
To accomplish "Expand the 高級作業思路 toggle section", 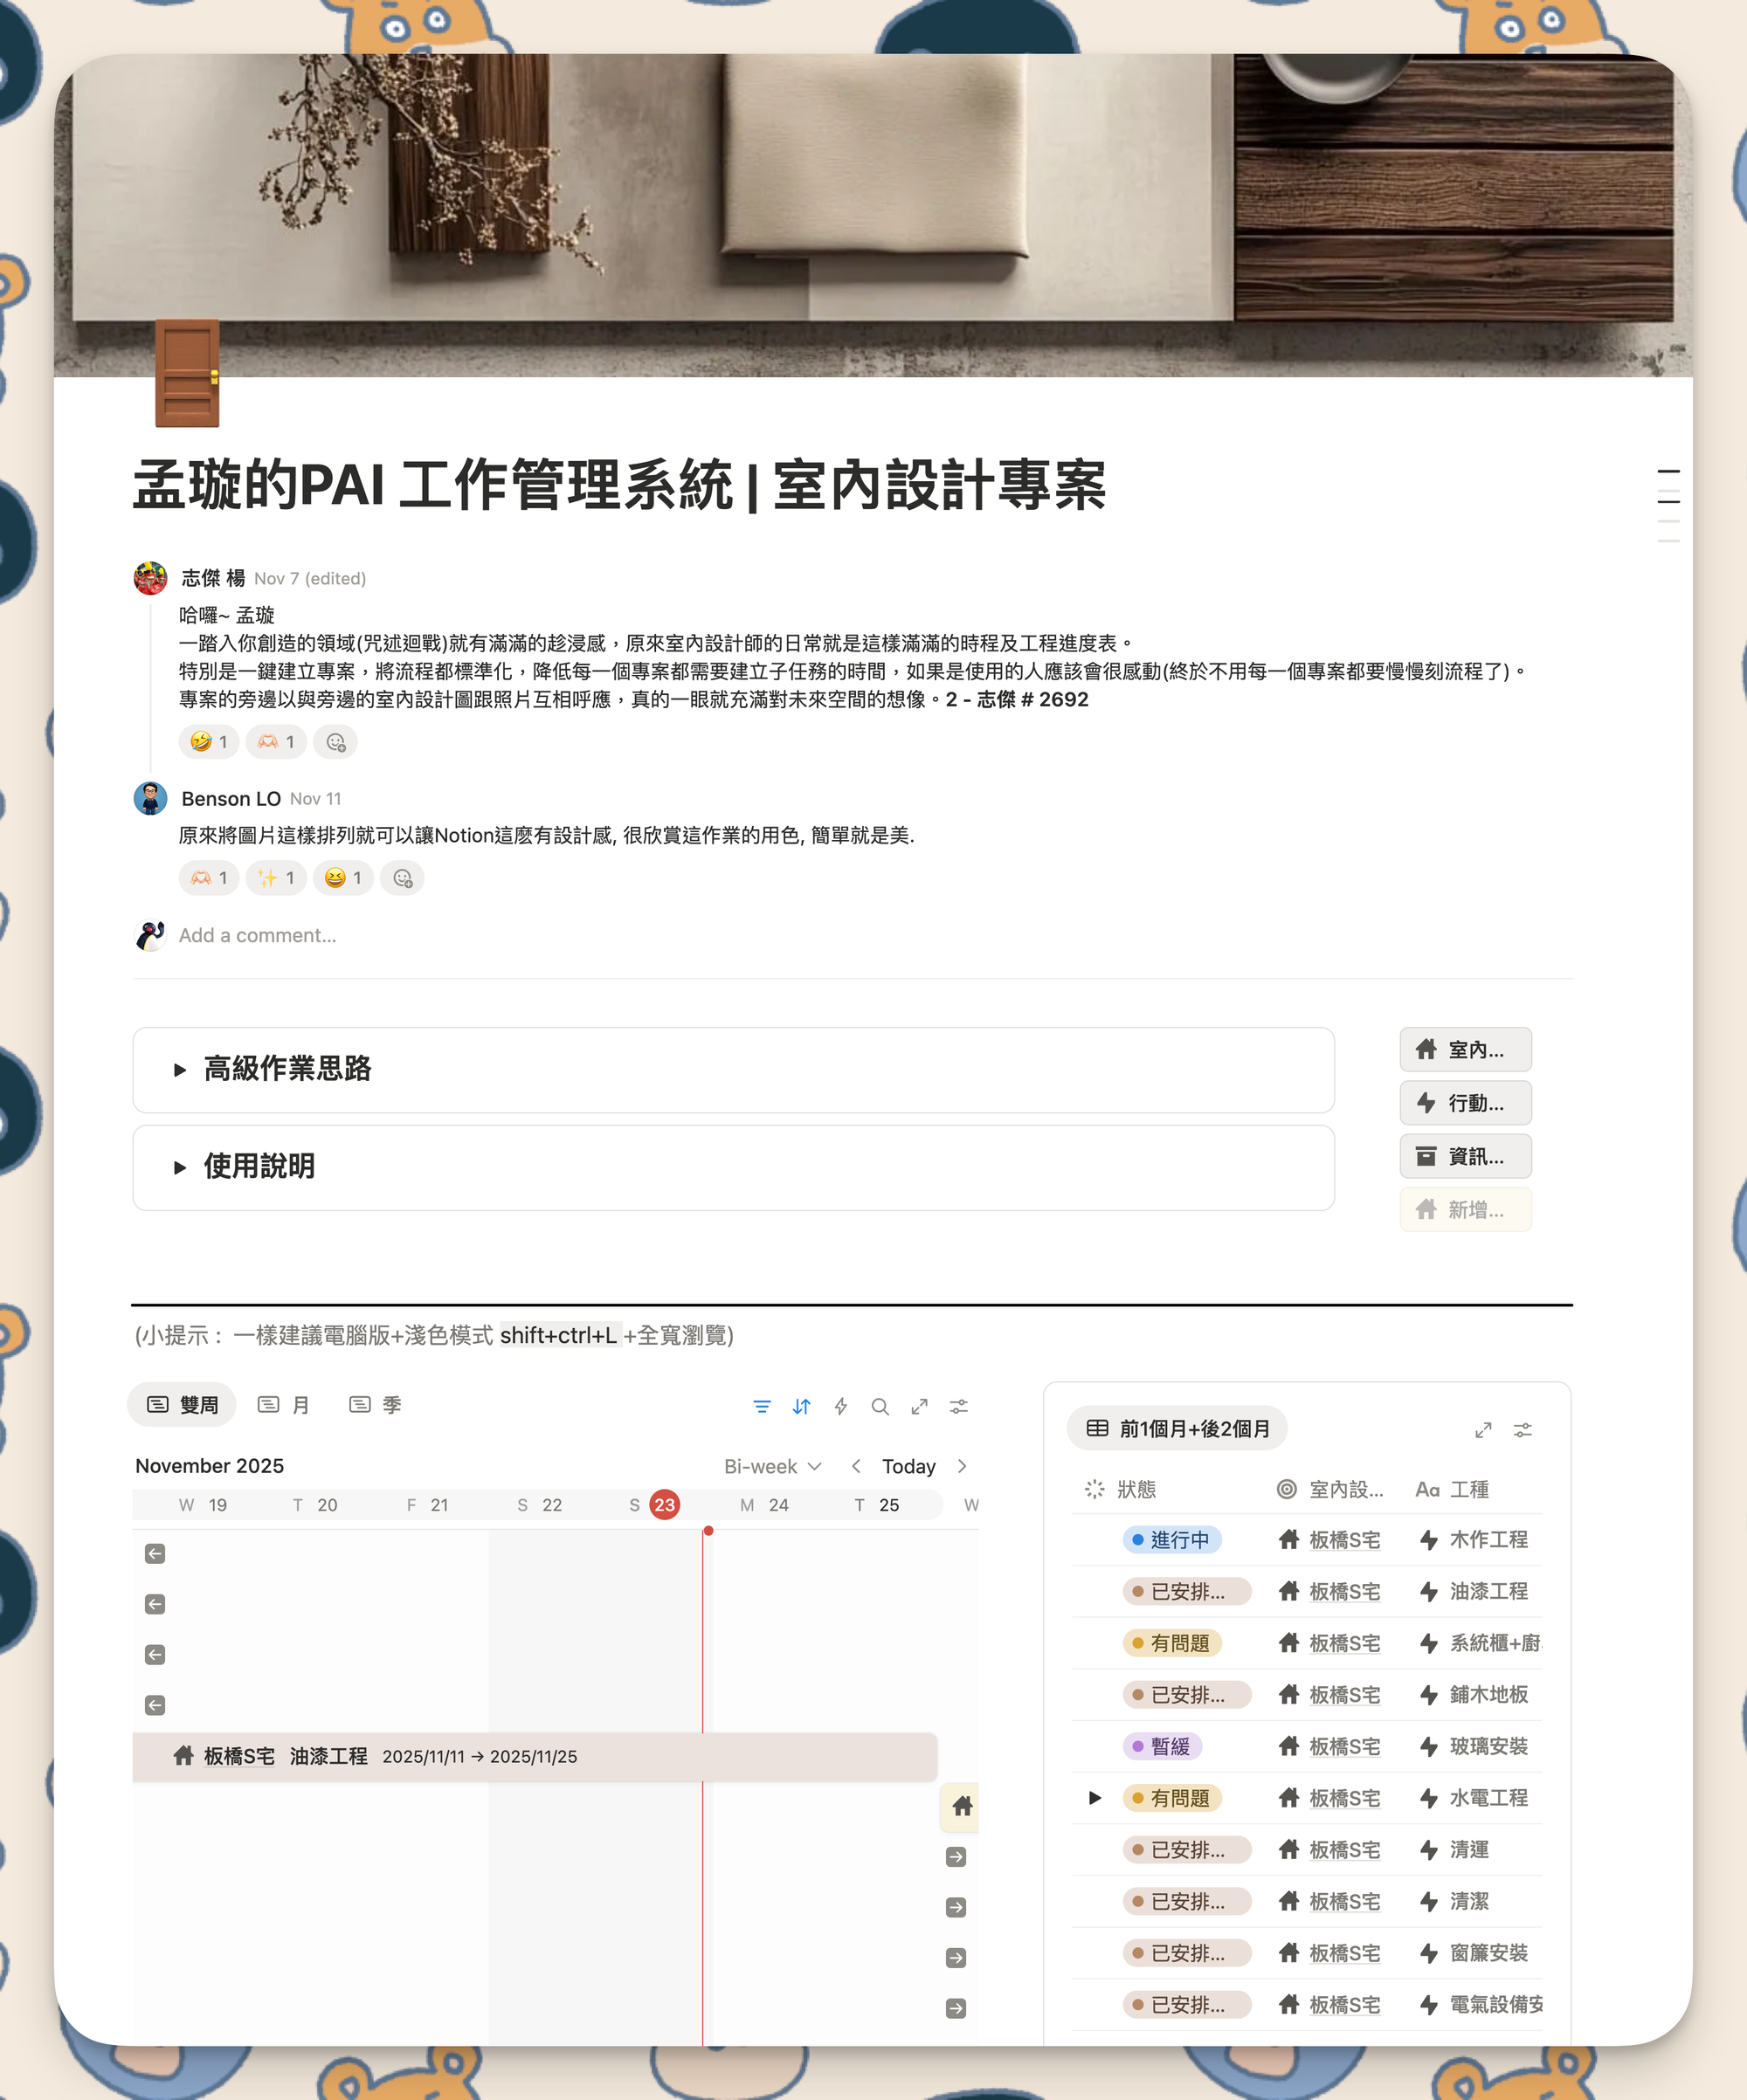I will (180, 1070).
